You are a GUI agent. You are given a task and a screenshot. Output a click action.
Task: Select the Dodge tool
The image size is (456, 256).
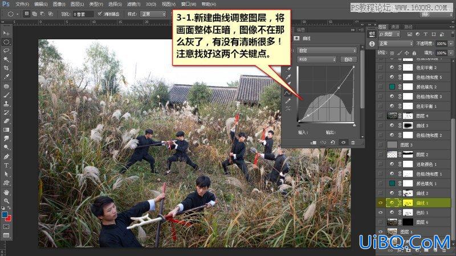6,148
